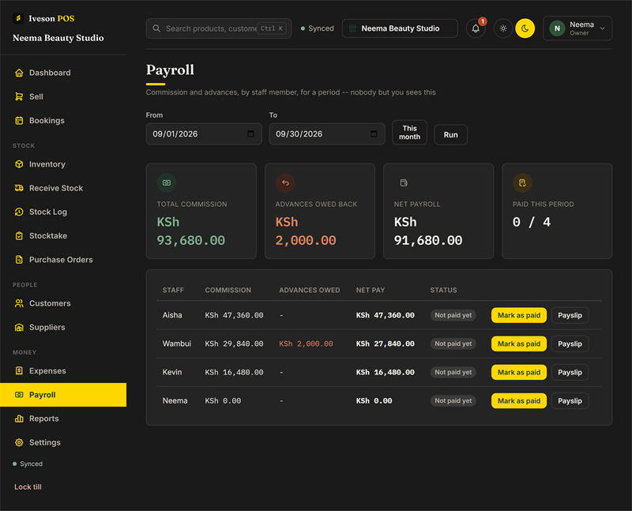632x511 pixels.
Task: Expand the Neema Owner account chevron
Action: tap(602, 28)
